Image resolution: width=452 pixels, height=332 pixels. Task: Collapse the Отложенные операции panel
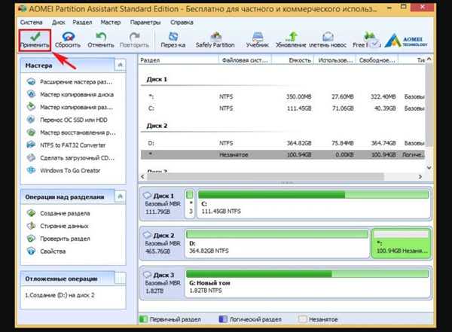click(121, 279)
